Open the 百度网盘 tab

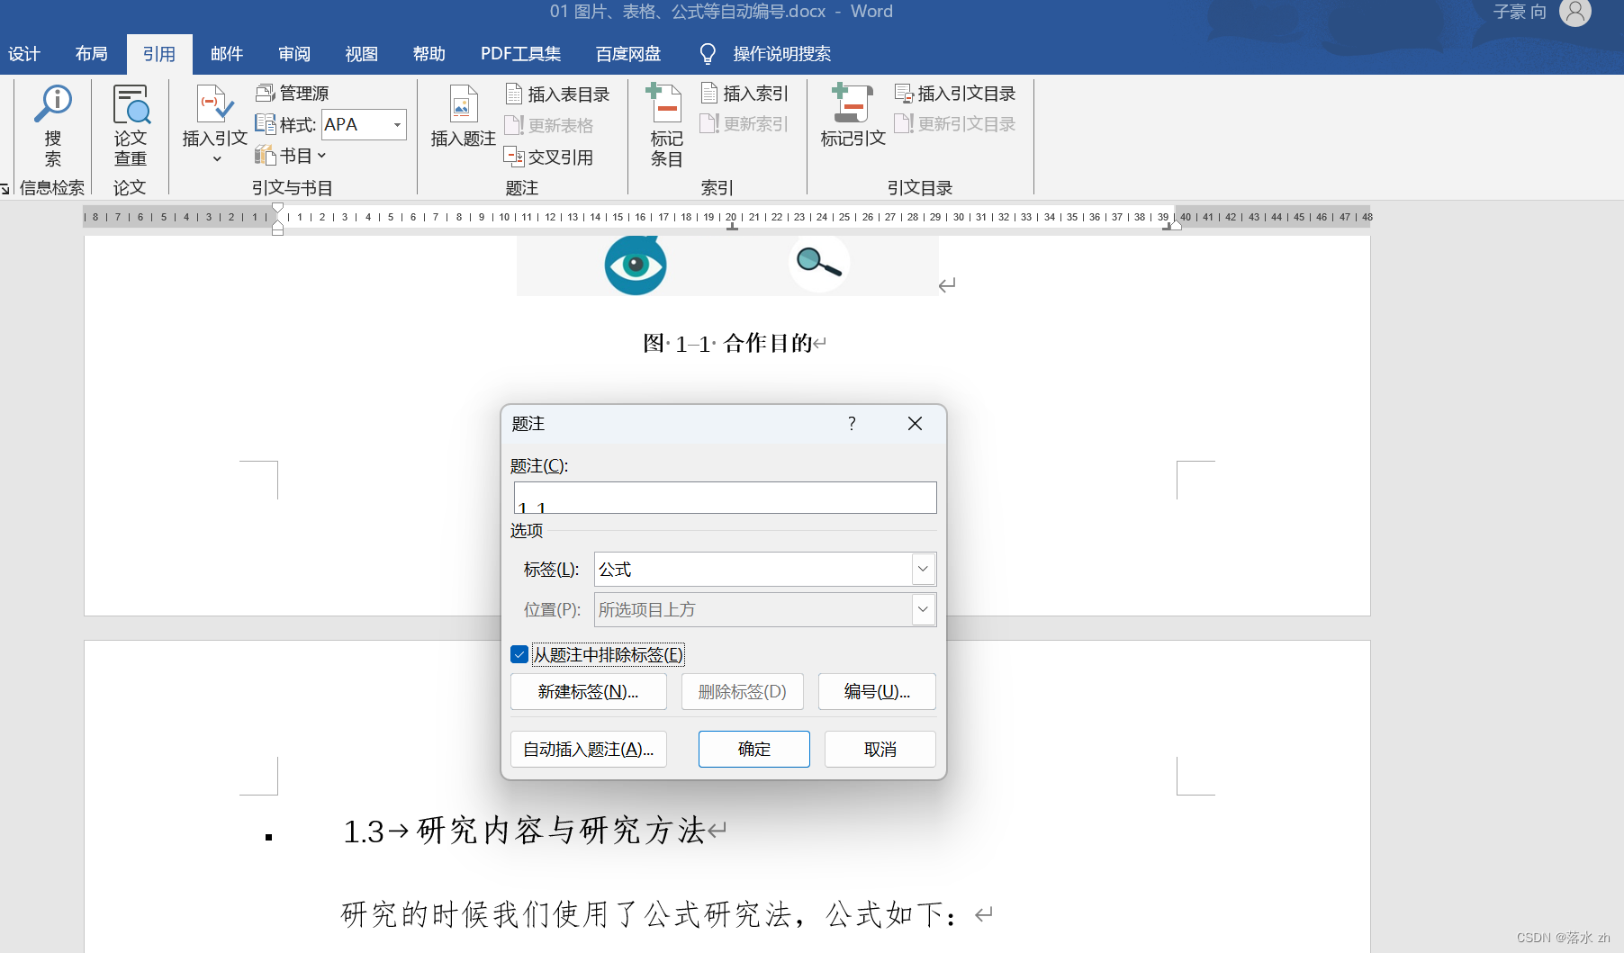coord(628,54)
